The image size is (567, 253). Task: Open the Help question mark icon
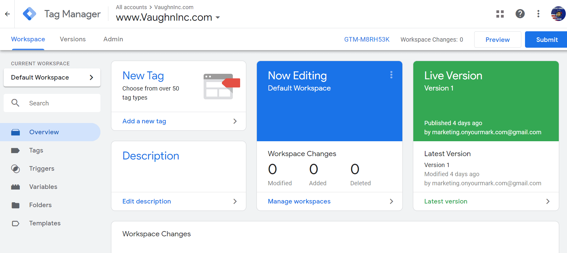520,14
